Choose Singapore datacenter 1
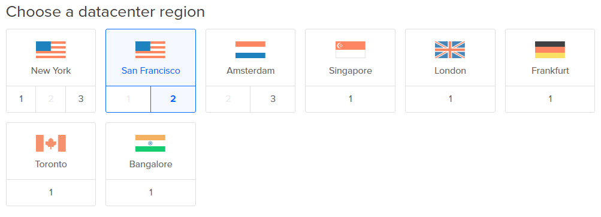This screenshot has width=601, height=217. [x=351, y=99]
